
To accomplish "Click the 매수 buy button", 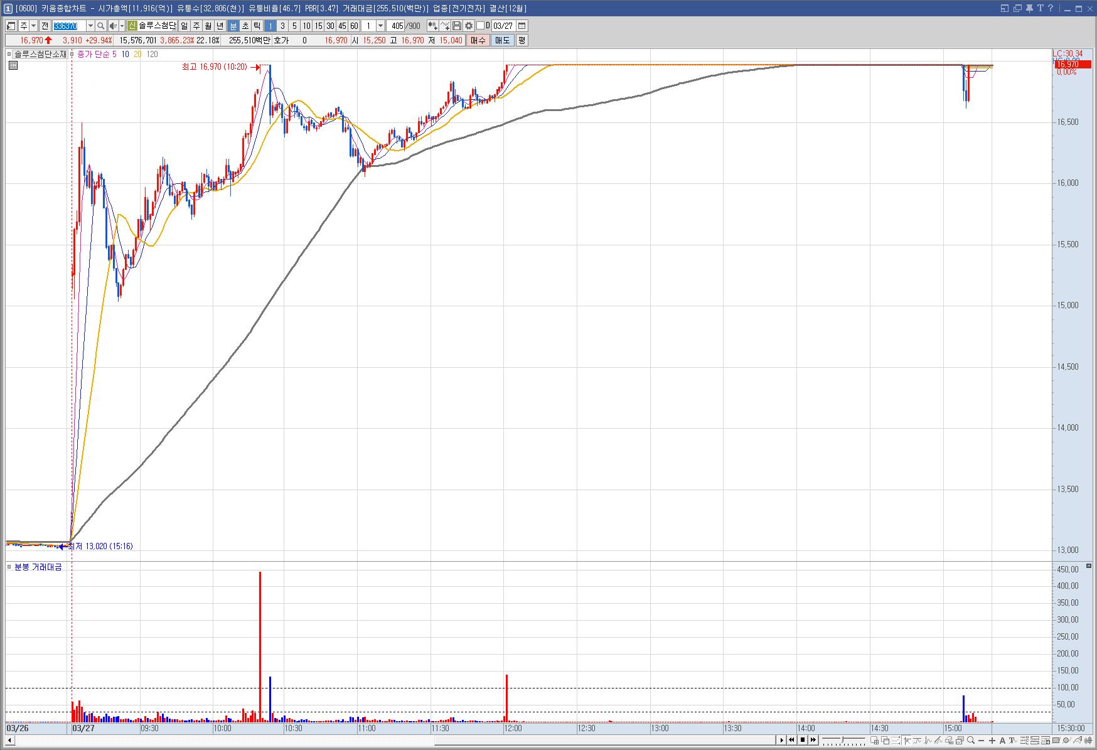I will (x=478, y=40).
